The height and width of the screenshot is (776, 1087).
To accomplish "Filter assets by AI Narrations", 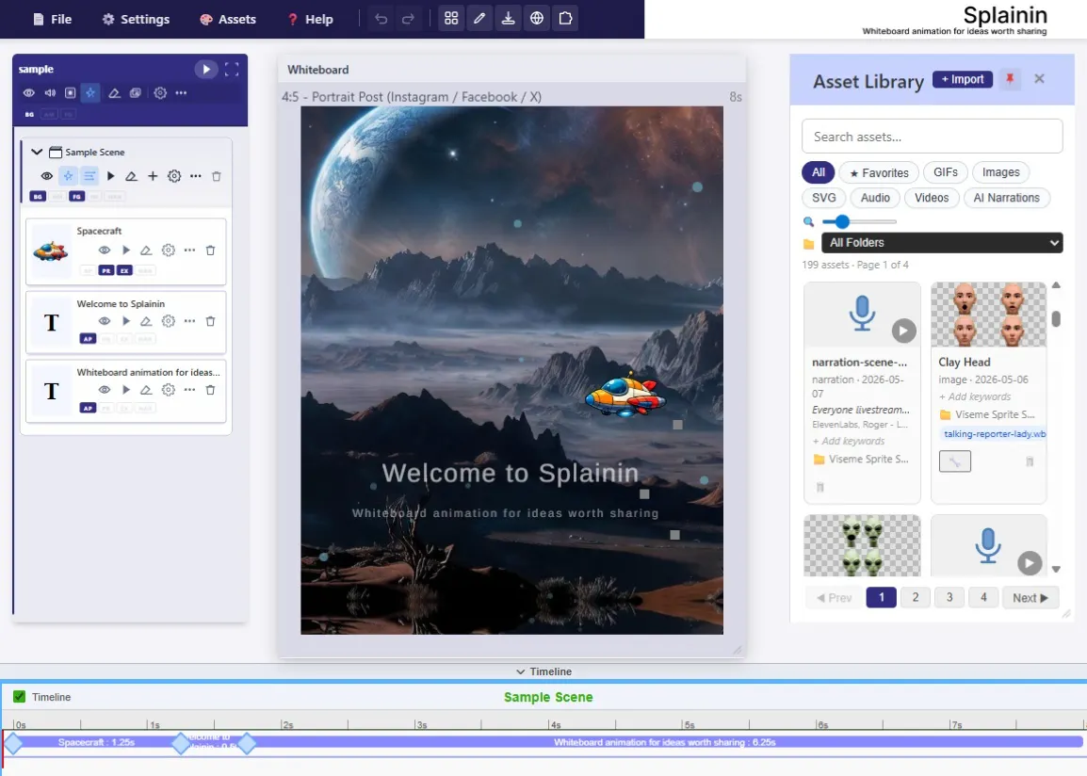I will (x=1006, y=198).
